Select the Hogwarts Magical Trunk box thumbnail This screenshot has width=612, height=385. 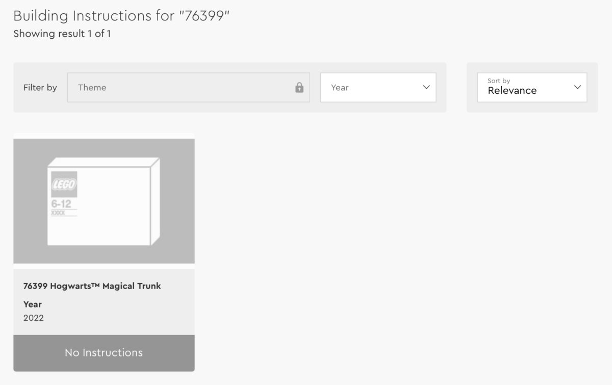pos(104,201)
